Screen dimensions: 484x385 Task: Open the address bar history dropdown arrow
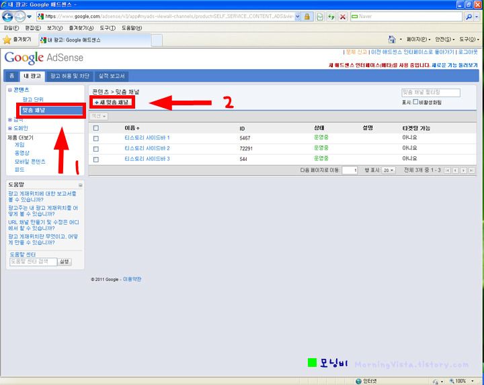(298, 16)
